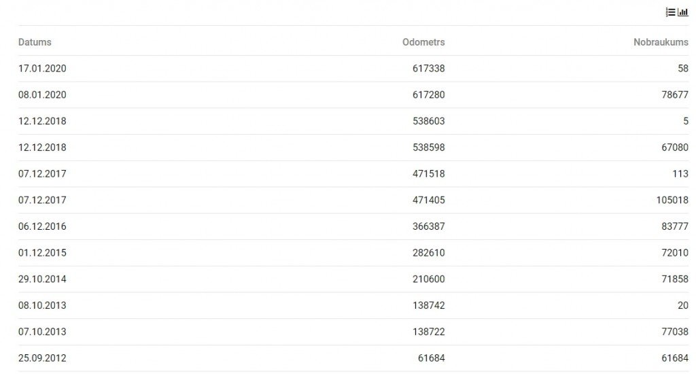
Task: Click mileage value 20 on 08.10.2013
Action: (683, 305)
